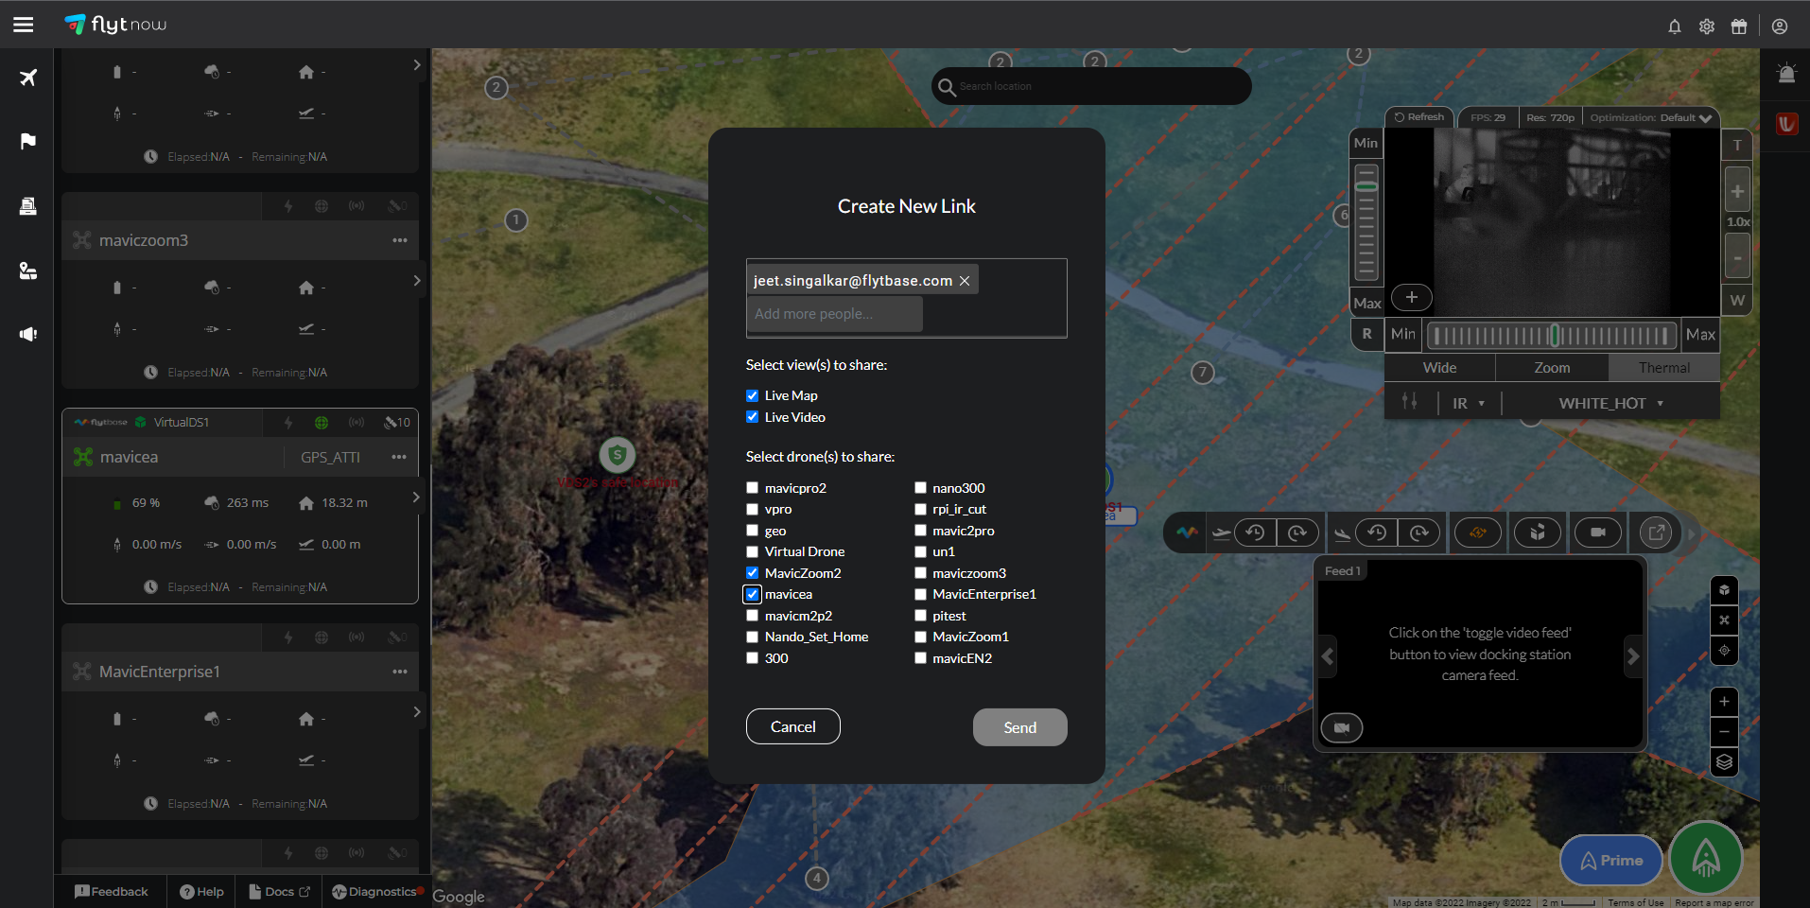
Task: Toggle docking station video feed camera
Action: point(1341,727)
